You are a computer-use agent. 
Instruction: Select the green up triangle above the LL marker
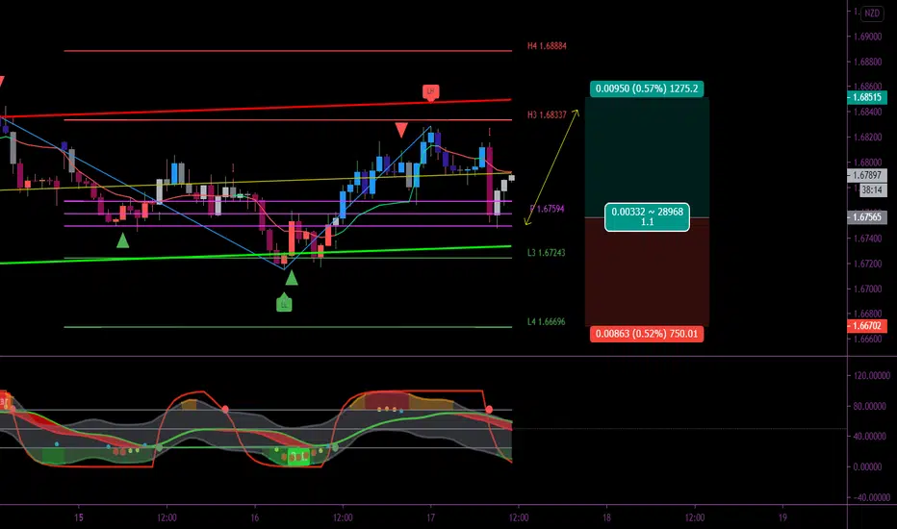(292, 278)
